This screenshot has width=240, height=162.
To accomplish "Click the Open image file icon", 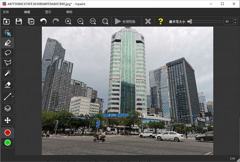I will [x=6, y=21].
